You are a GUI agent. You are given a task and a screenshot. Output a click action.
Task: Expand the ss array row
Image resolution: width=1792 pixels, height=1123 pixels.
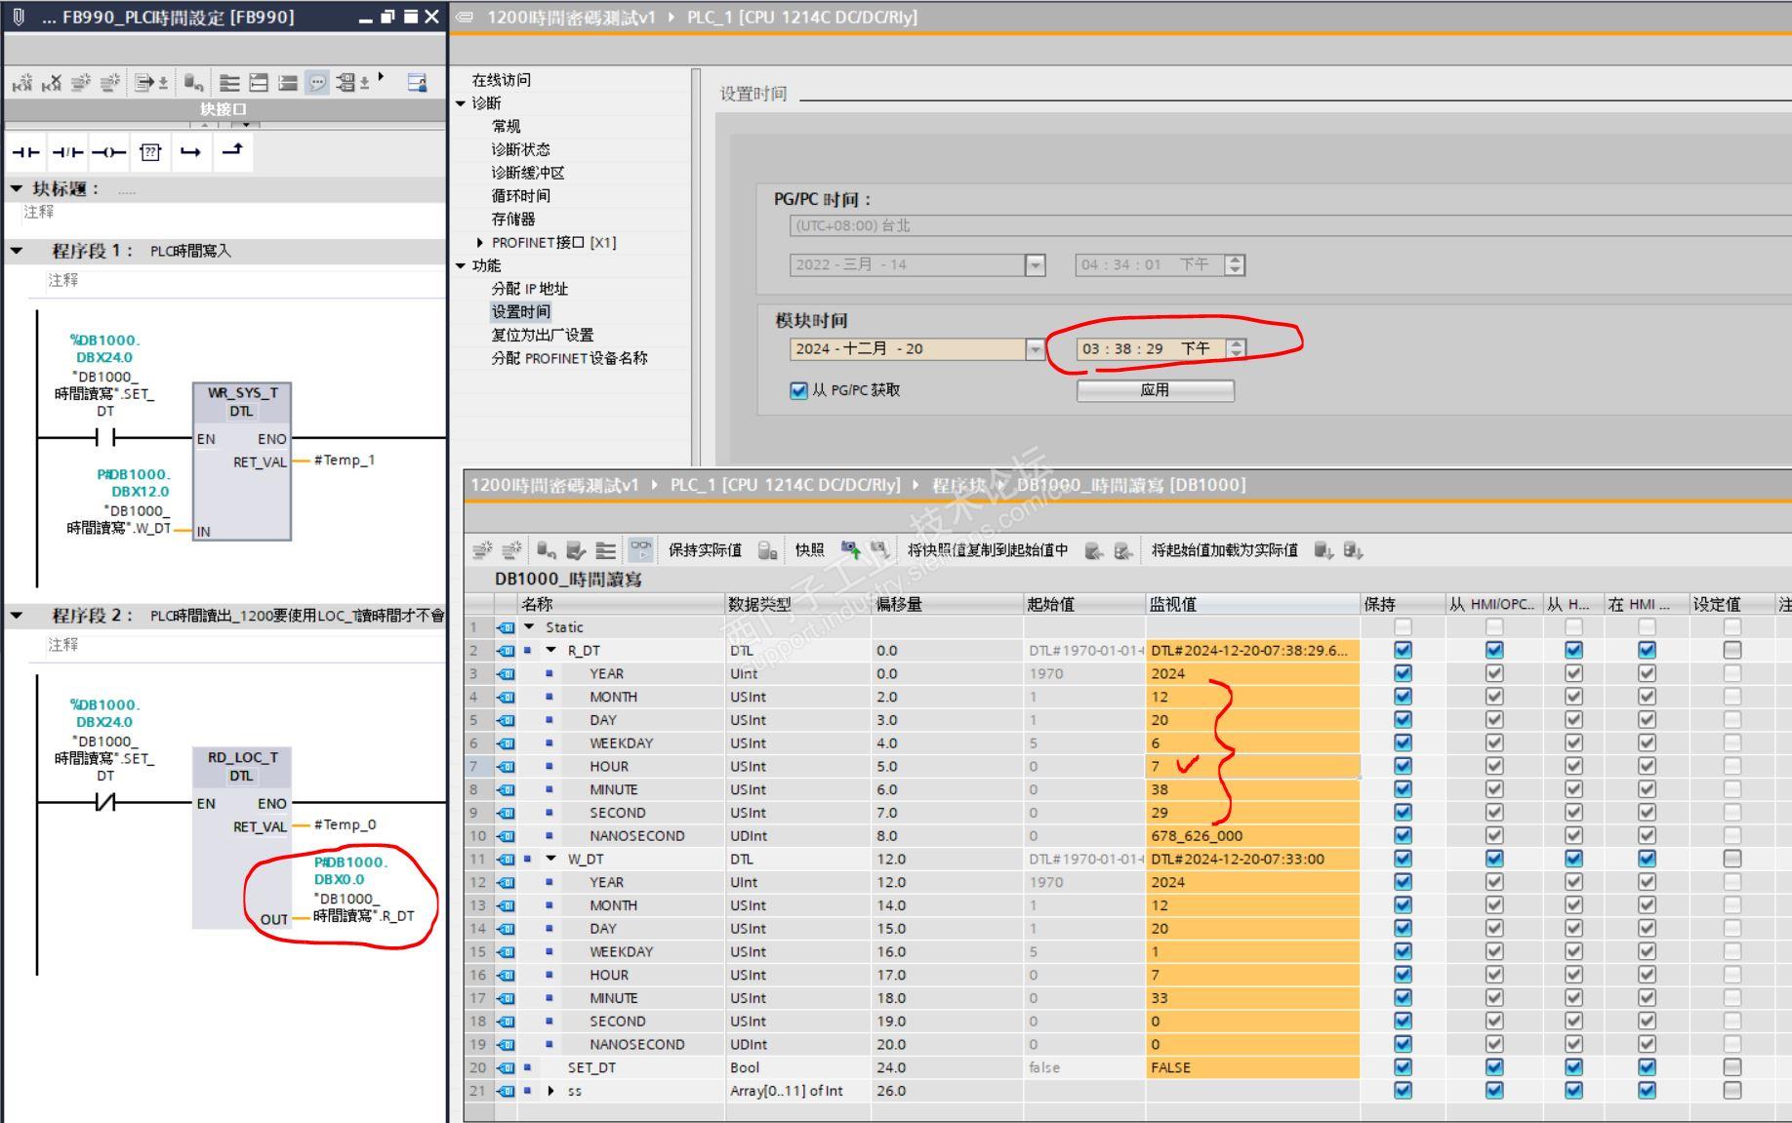[550, 1091]
